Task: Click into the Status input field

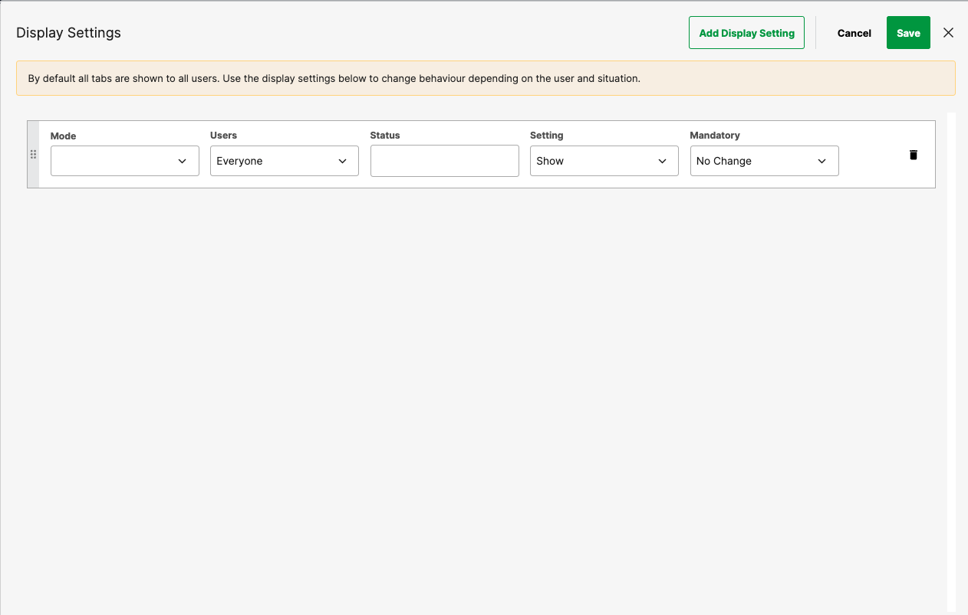Action: tap(445, 161)
